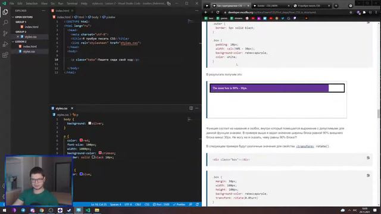
Task: Click the Telegram icon in the taskbar
Action: click(23, 210)
